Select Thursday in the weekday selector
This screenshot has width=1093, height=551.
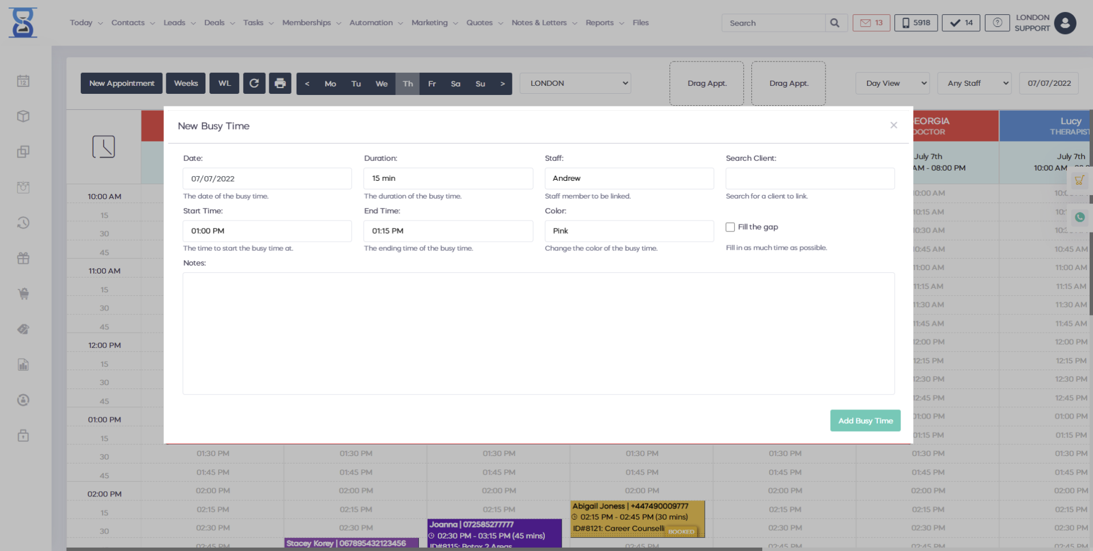[x=408, y=84]
